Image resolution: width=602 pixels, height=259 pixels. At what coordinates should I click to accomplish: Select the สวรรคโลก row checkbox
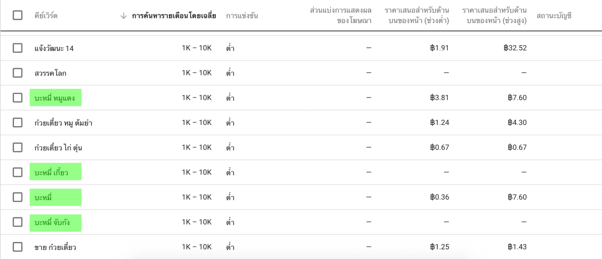coord(18,73)
